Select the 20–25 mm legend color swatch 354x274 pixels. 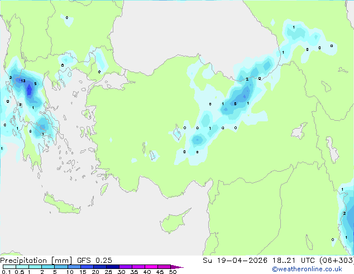99,267
